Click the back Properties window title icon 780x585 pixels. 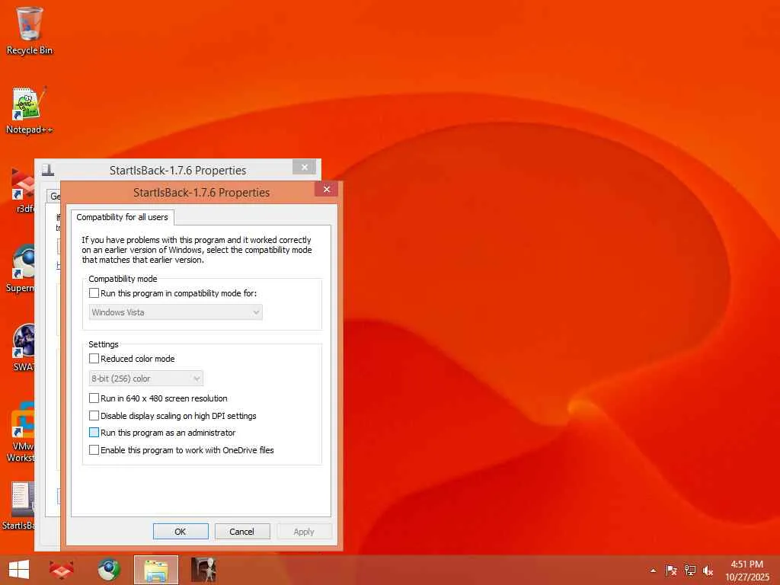[48, 170]
